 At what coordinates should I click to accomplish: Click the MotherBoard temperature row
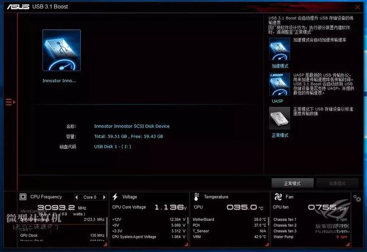(229, 219)
